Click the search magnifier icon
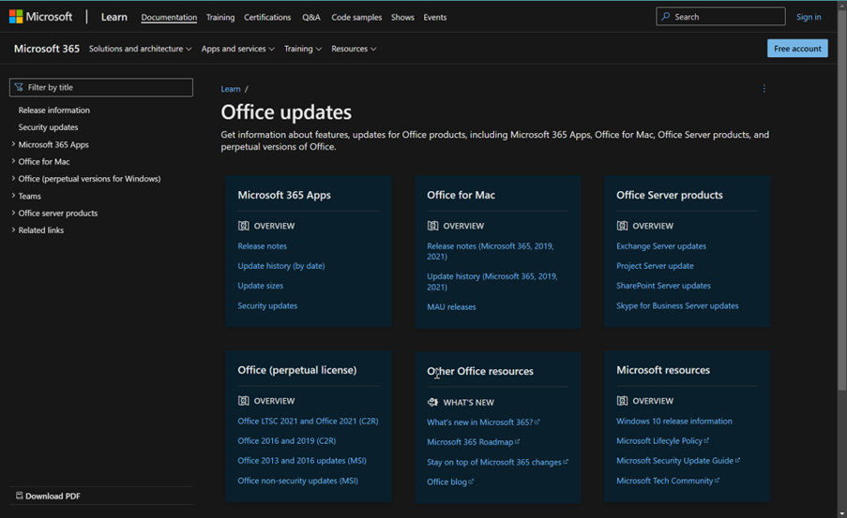The height and width of the screenshot is (518, 847). click(x=666, y=17)
